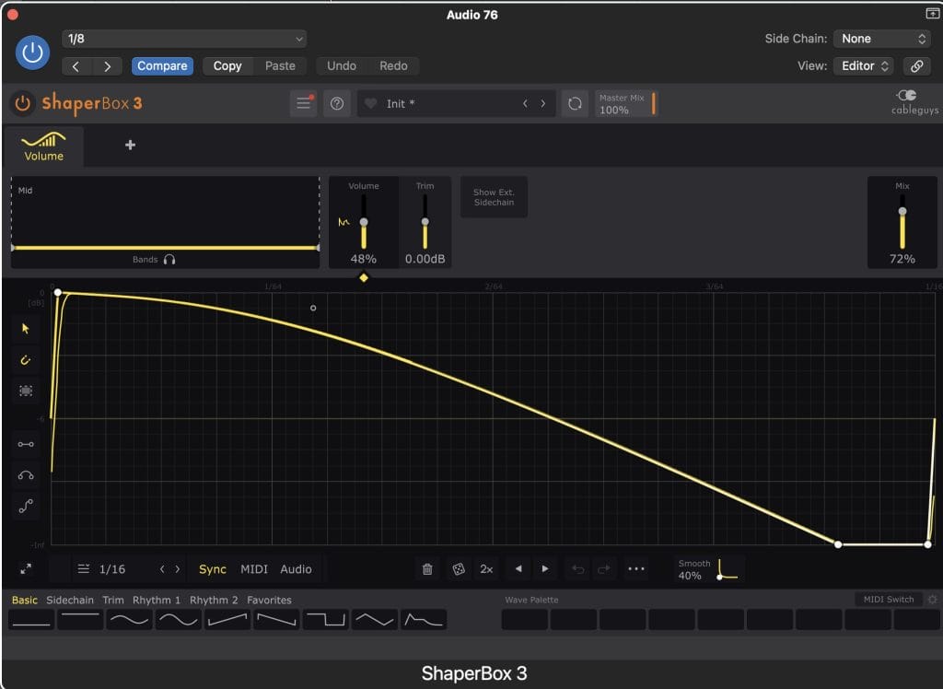This screenshot has height=689, width=943.
Task: Open the 1/8 preset dropdown
Action: click(x=184, y=39)
